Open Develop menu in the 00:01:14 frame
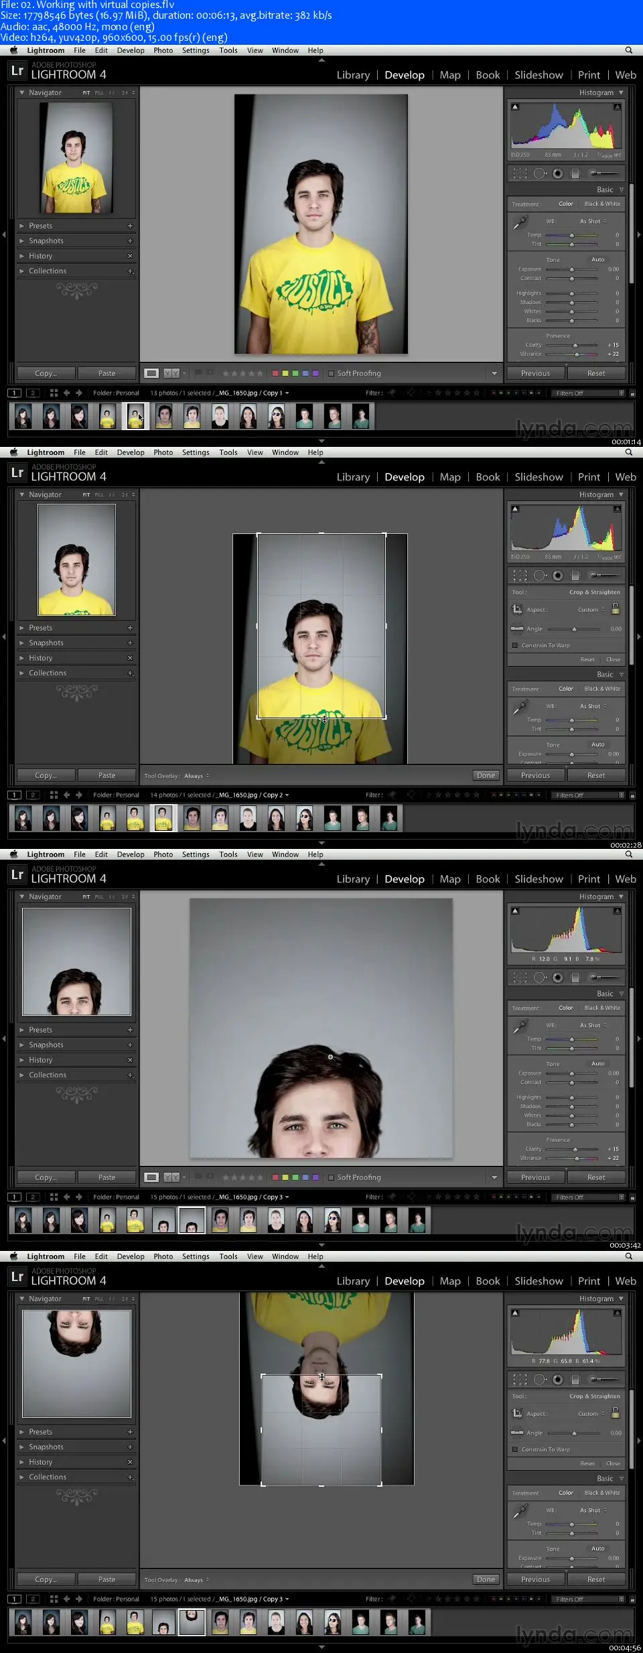Viewport: 643px width, 1653px height. click(131, 50)
